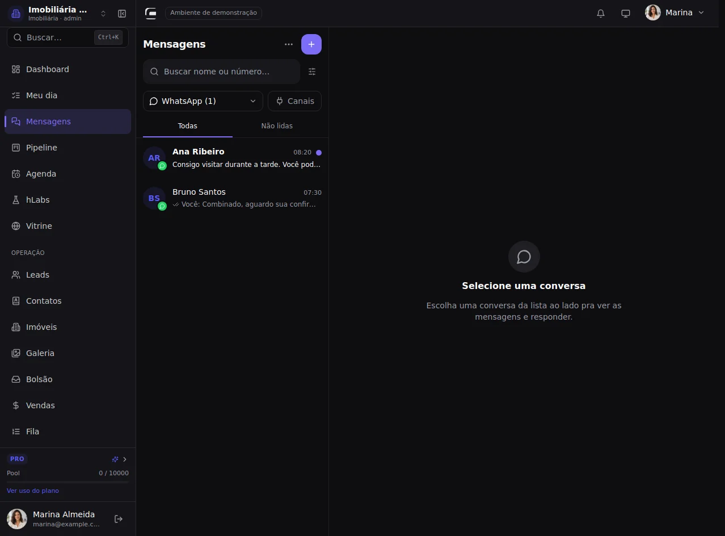Go to Vendas in the sidebar
This screenshot has height=536, width=725.
(68, 405)
